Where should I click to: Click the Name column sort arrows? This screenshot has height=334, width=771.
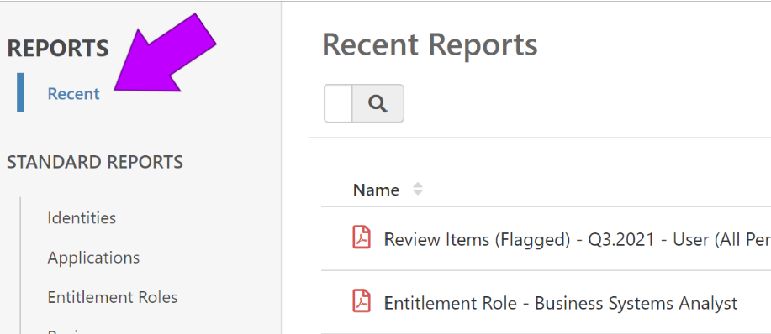click(418, 189)
